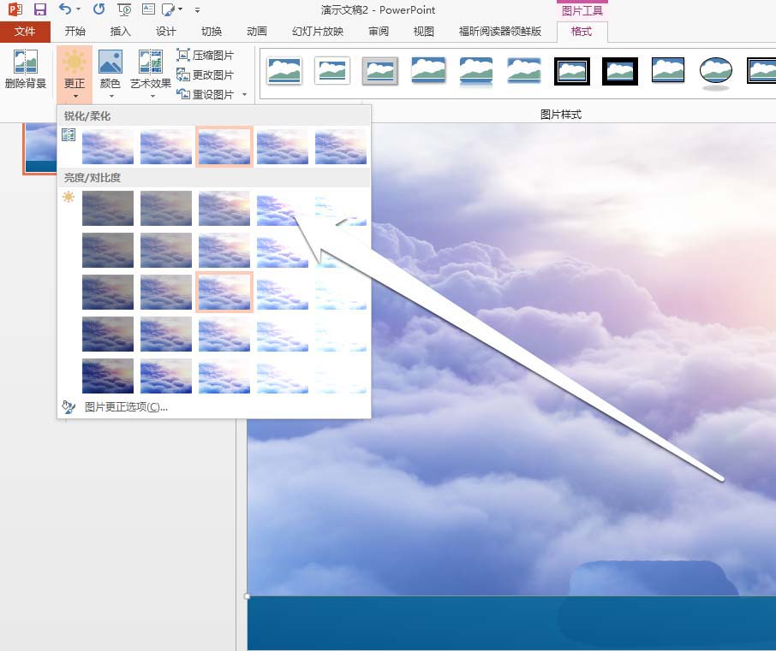Click the 更改图片 button
This screenshot has height=651, width=776.
[205, 74]
